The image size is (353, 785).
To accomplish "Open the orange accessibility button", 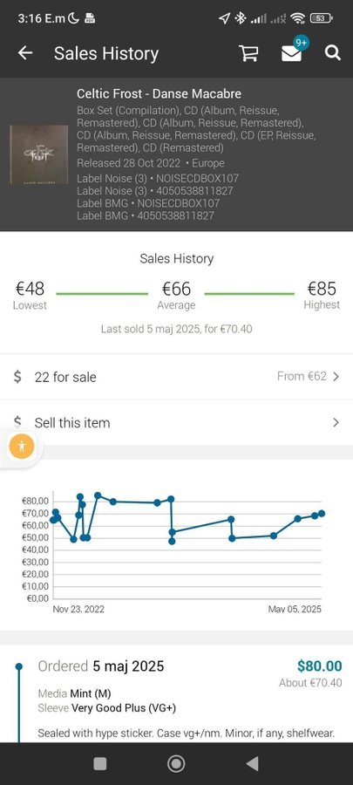I will pyautogui.click(x=22, y=446).
